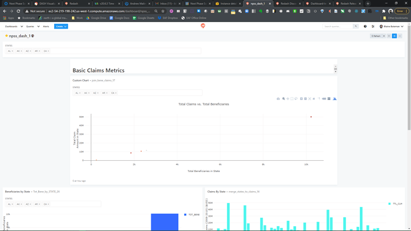411x231 pixels.
Task: Open the dashboard-level STATES multi-select field
Action: point(103,51)
